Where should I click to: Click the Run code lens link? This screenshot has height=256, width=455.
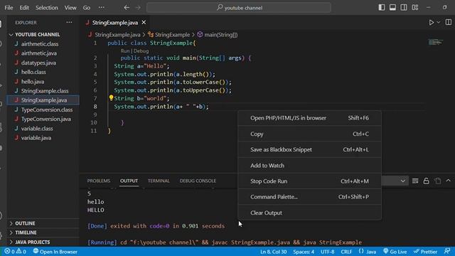tap(125, 50)
